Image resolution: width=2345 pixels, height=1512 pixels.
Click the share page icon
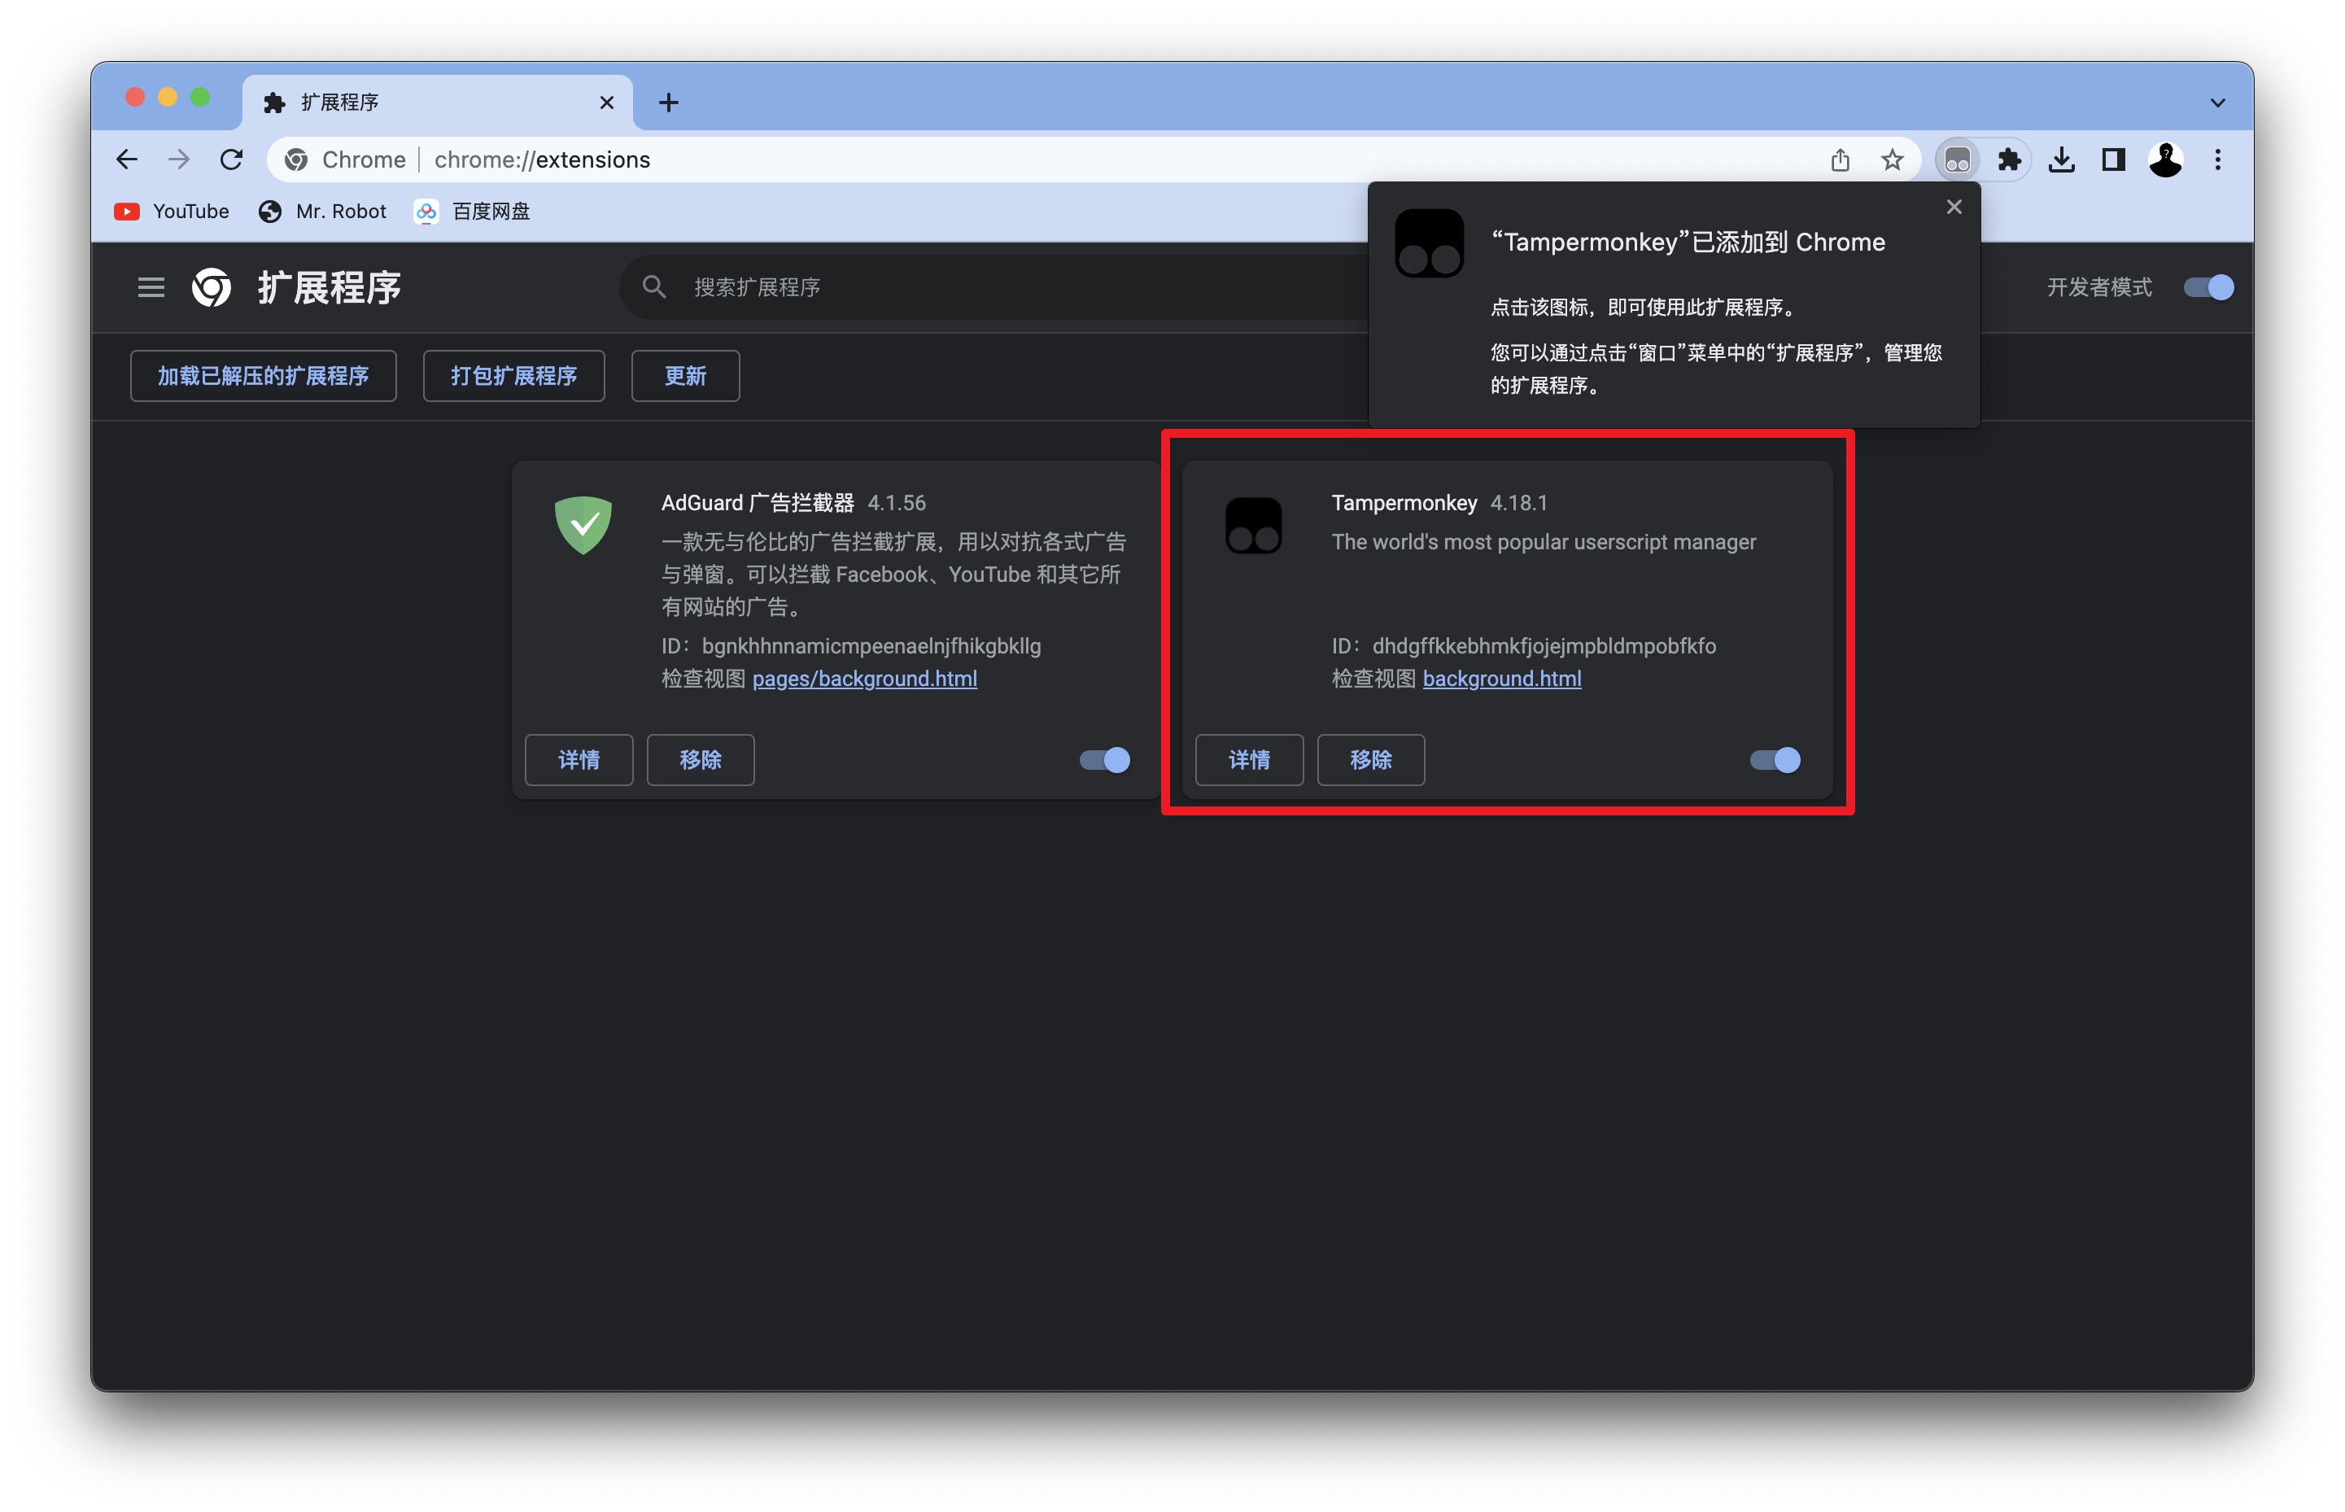pos(1840,159)
